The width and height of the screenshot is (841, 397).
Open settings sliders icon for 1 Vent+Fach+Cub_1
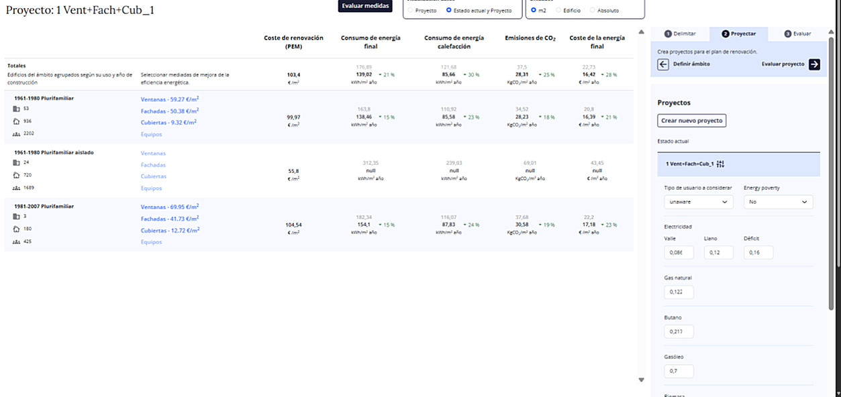point(720,164)
